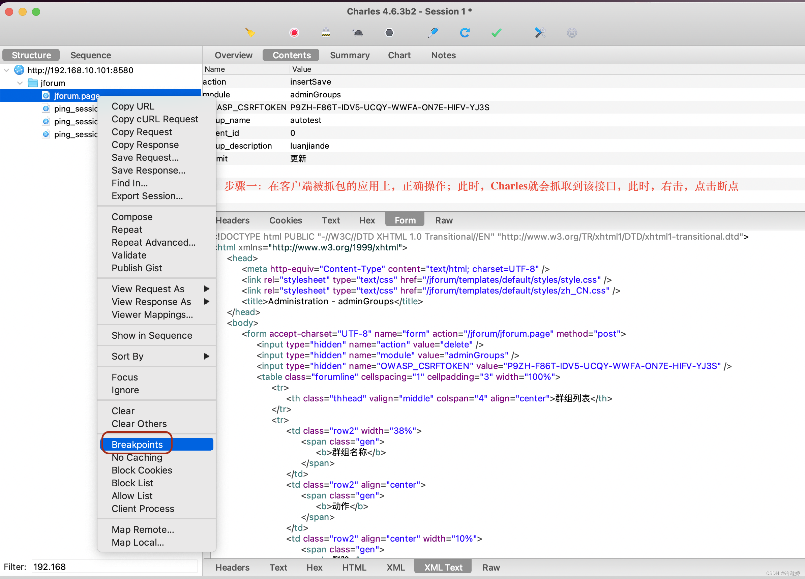805x579 pixels.
Task: Toggle breakpoints hexagon icon
Action: point(389,33)
